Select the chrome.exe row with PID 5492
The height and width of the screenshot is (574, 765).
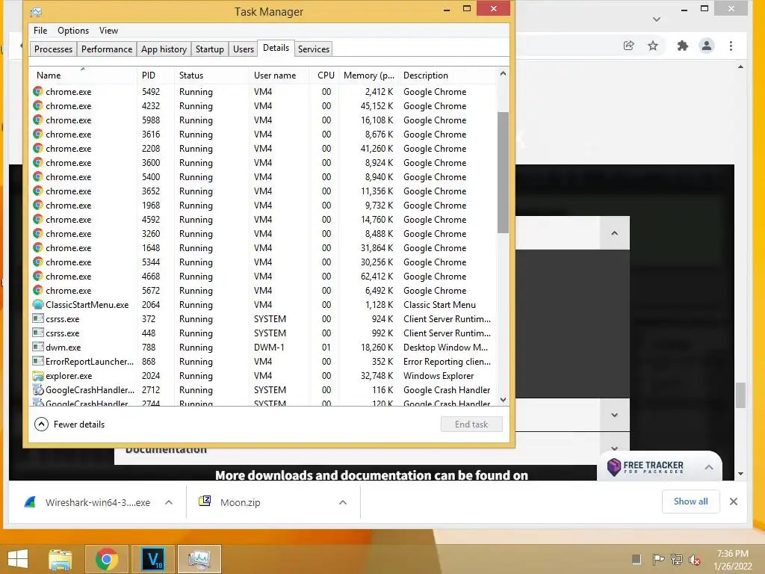coord(264,92)
